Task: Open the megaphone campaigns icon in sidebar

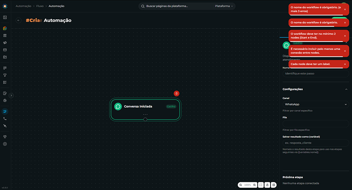Action: pyautogui.click(x=5, y=43)
